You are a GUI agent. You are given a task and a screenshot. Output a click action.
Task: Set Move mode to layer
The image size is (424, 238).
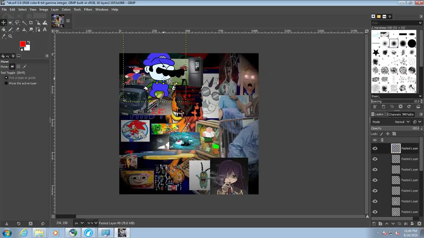pos(12,67)
